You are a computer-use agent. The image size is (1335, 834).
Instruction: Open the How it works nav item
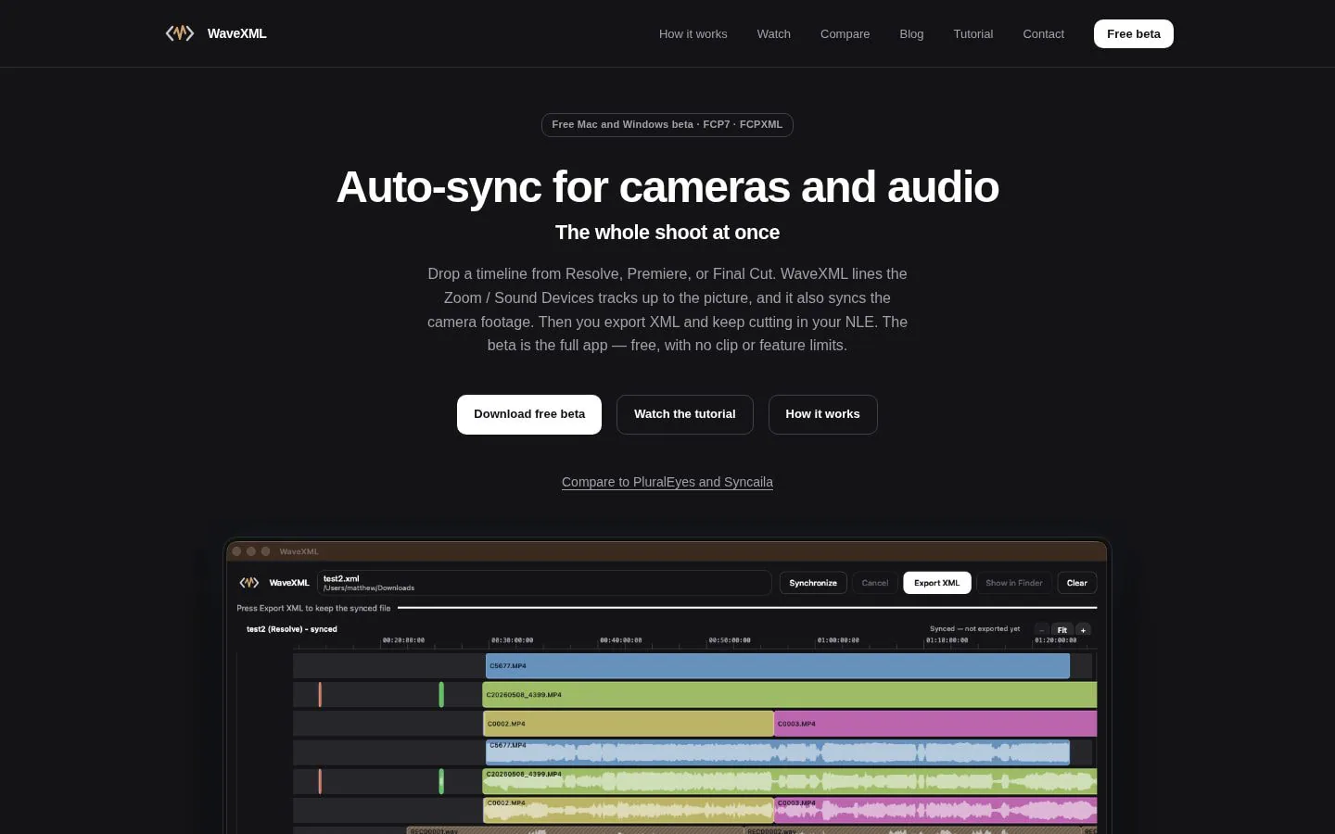(693, 33)
